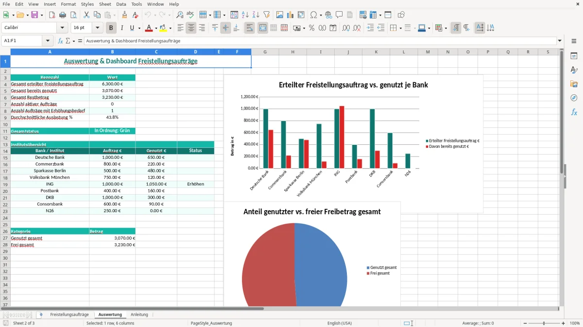Image resolution: width=583 pixels, height=327 pixels.
Task: Format as Date icon
Action: [x=333, y=28]
